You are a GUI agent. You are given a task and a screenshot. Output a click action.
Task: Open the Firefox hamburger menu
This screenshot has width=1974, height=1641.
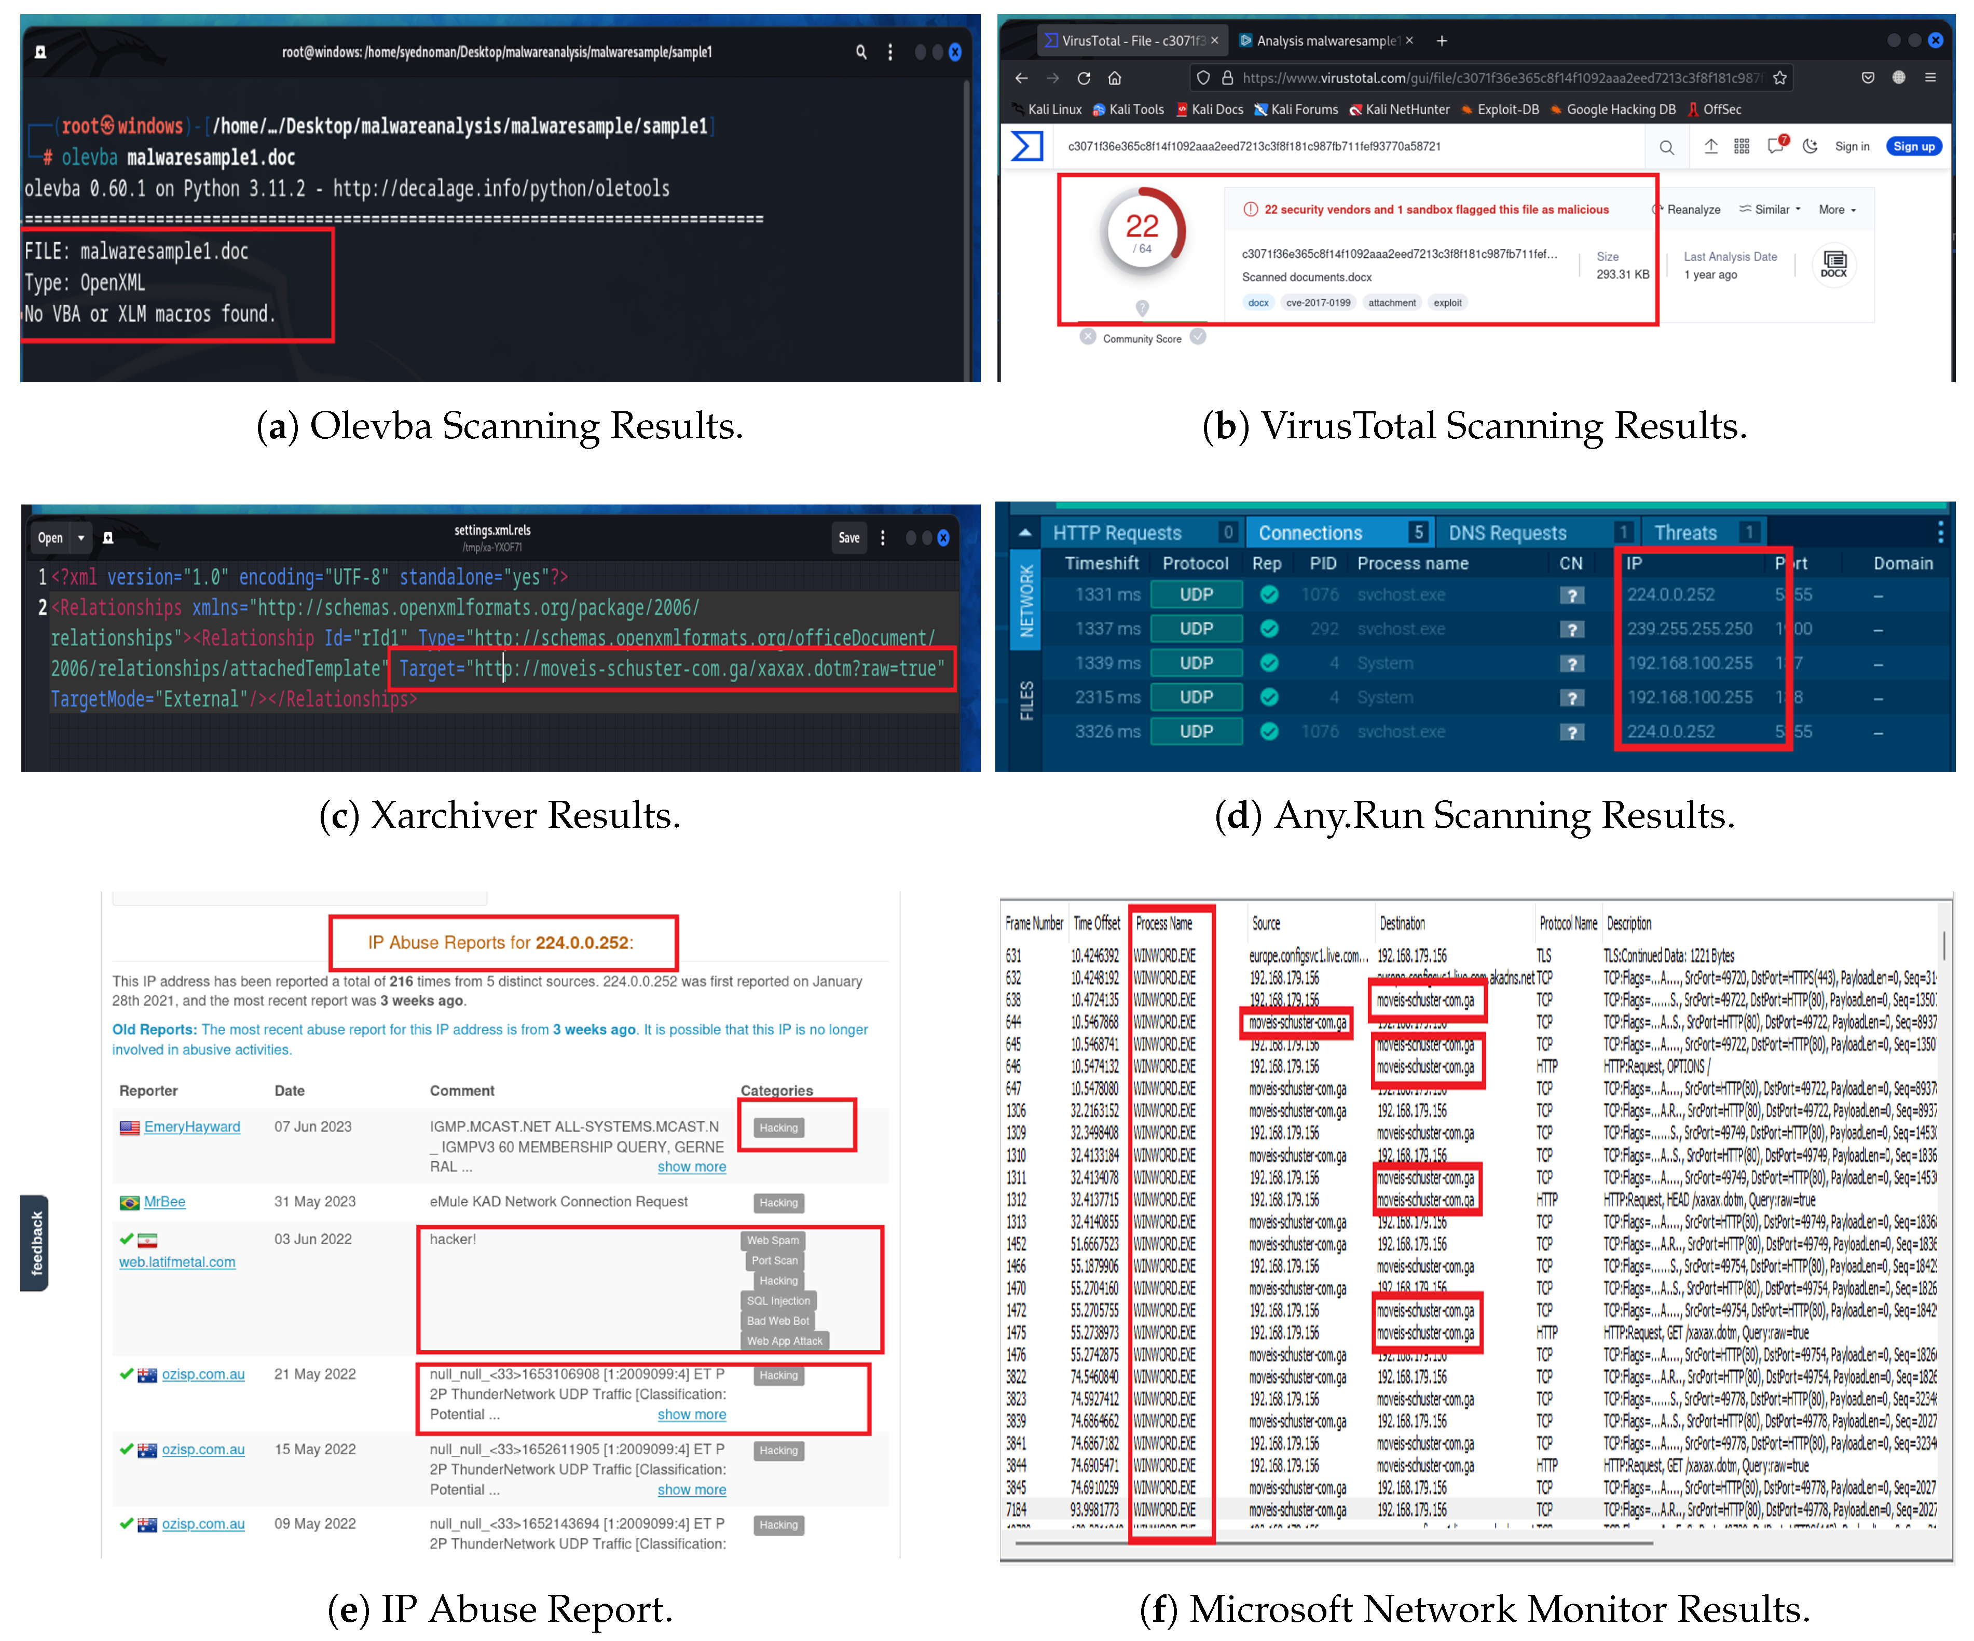pos(1930,78)
